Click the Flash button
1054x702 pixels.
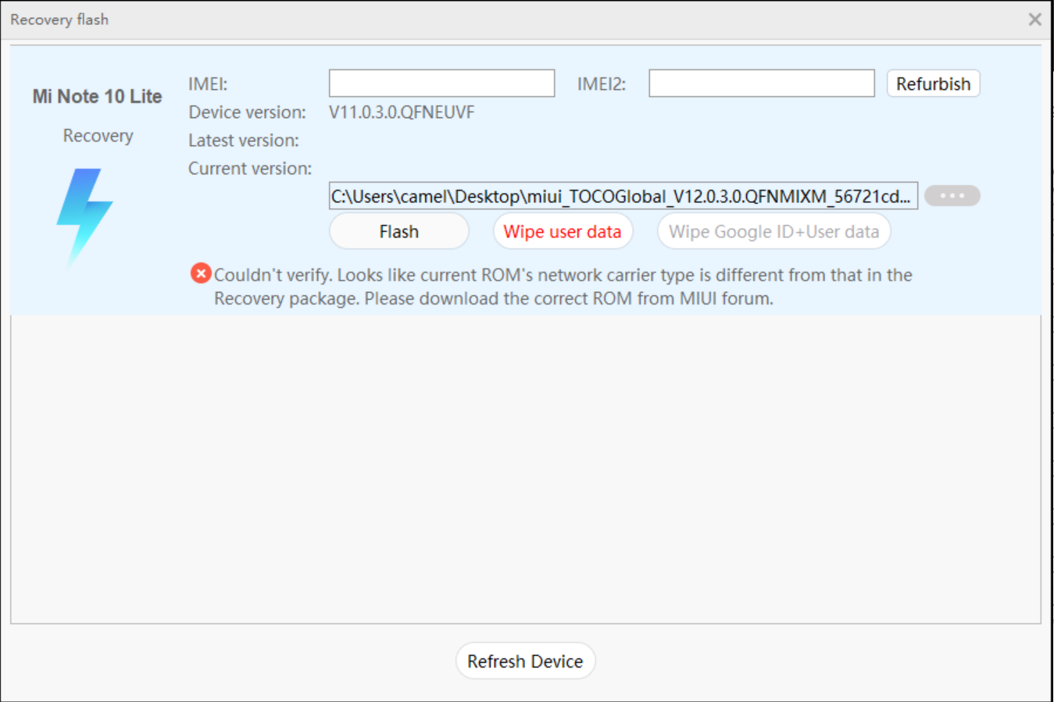398,232
